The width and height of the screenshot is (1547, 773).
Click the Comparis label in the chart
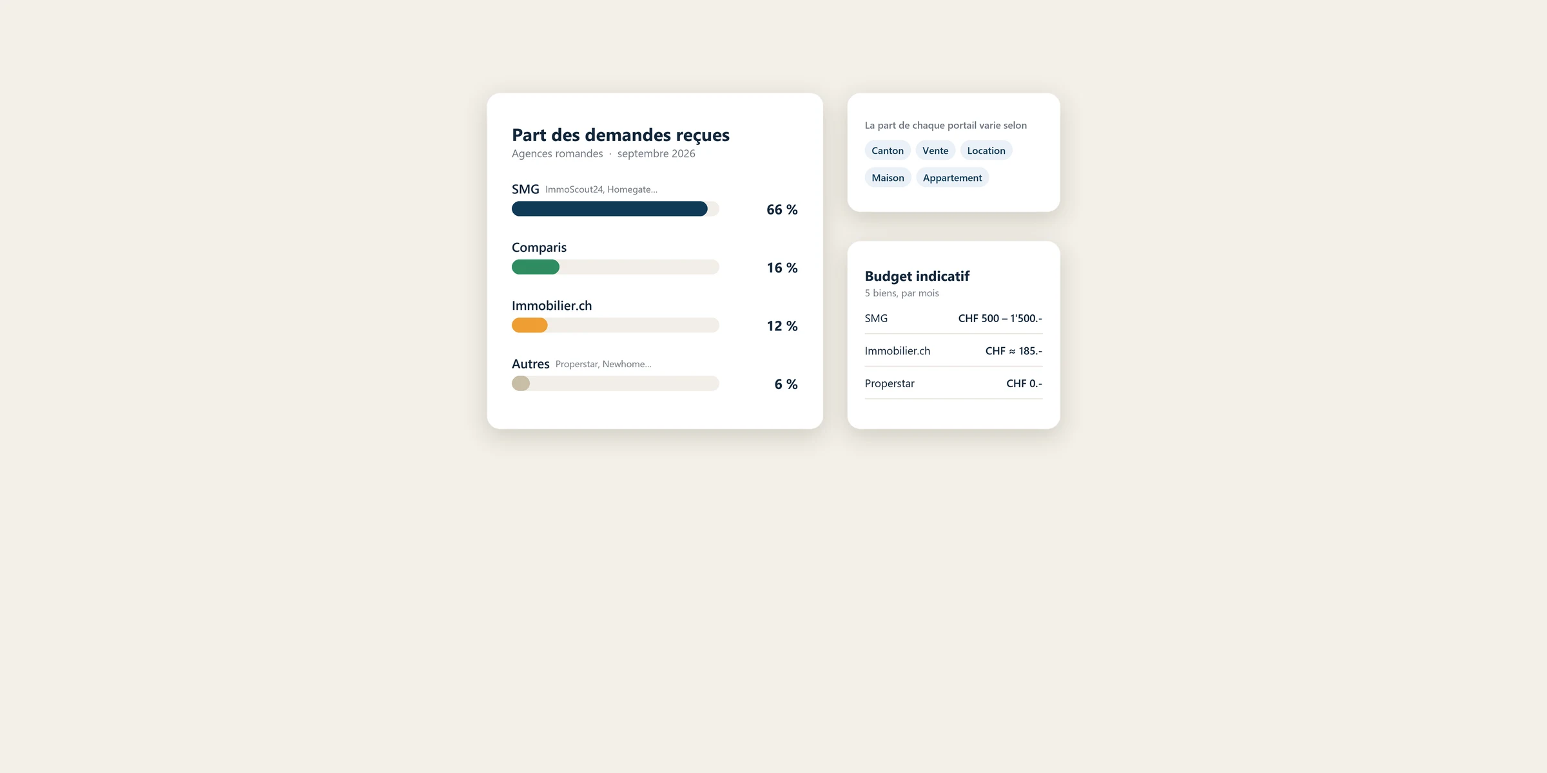pyautogui.click(x=539, y=247)
